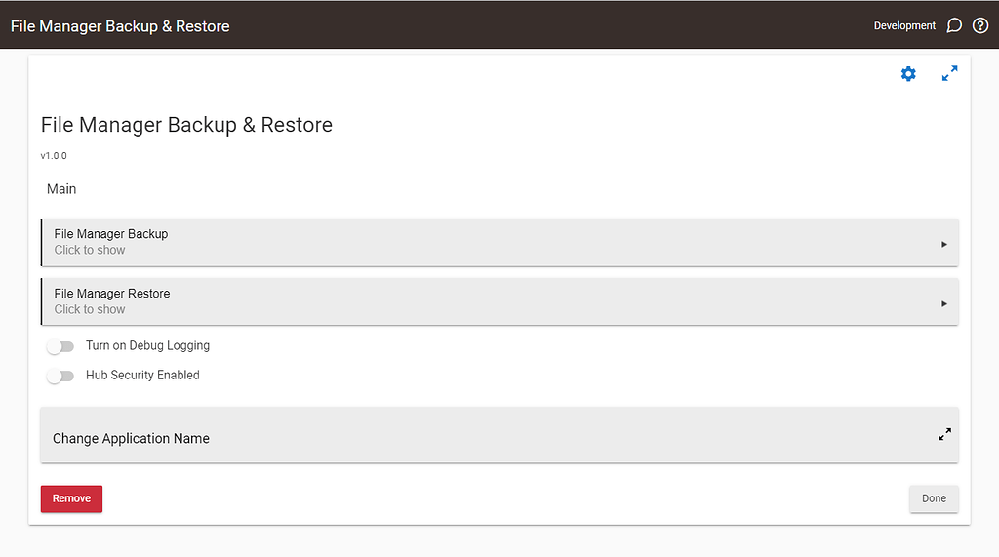Open the Change Application Name panel
The width and height of the screenshot is (999, 557).
(488, 436)
